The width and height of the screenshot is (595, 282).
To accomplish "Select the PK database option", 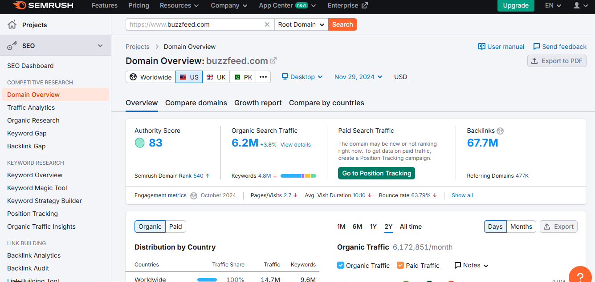I will [243, 77].
